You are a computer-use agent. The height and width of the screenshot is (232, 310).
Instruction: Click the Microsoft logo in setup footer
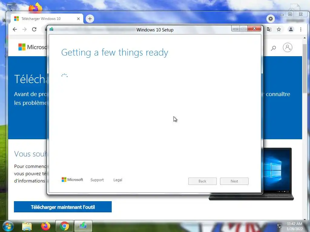[x=72, y=179]
